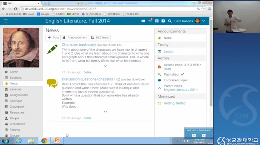Toggle the Published check mark
This screenshot has height=145, width=260.
[x=183, y=74]
